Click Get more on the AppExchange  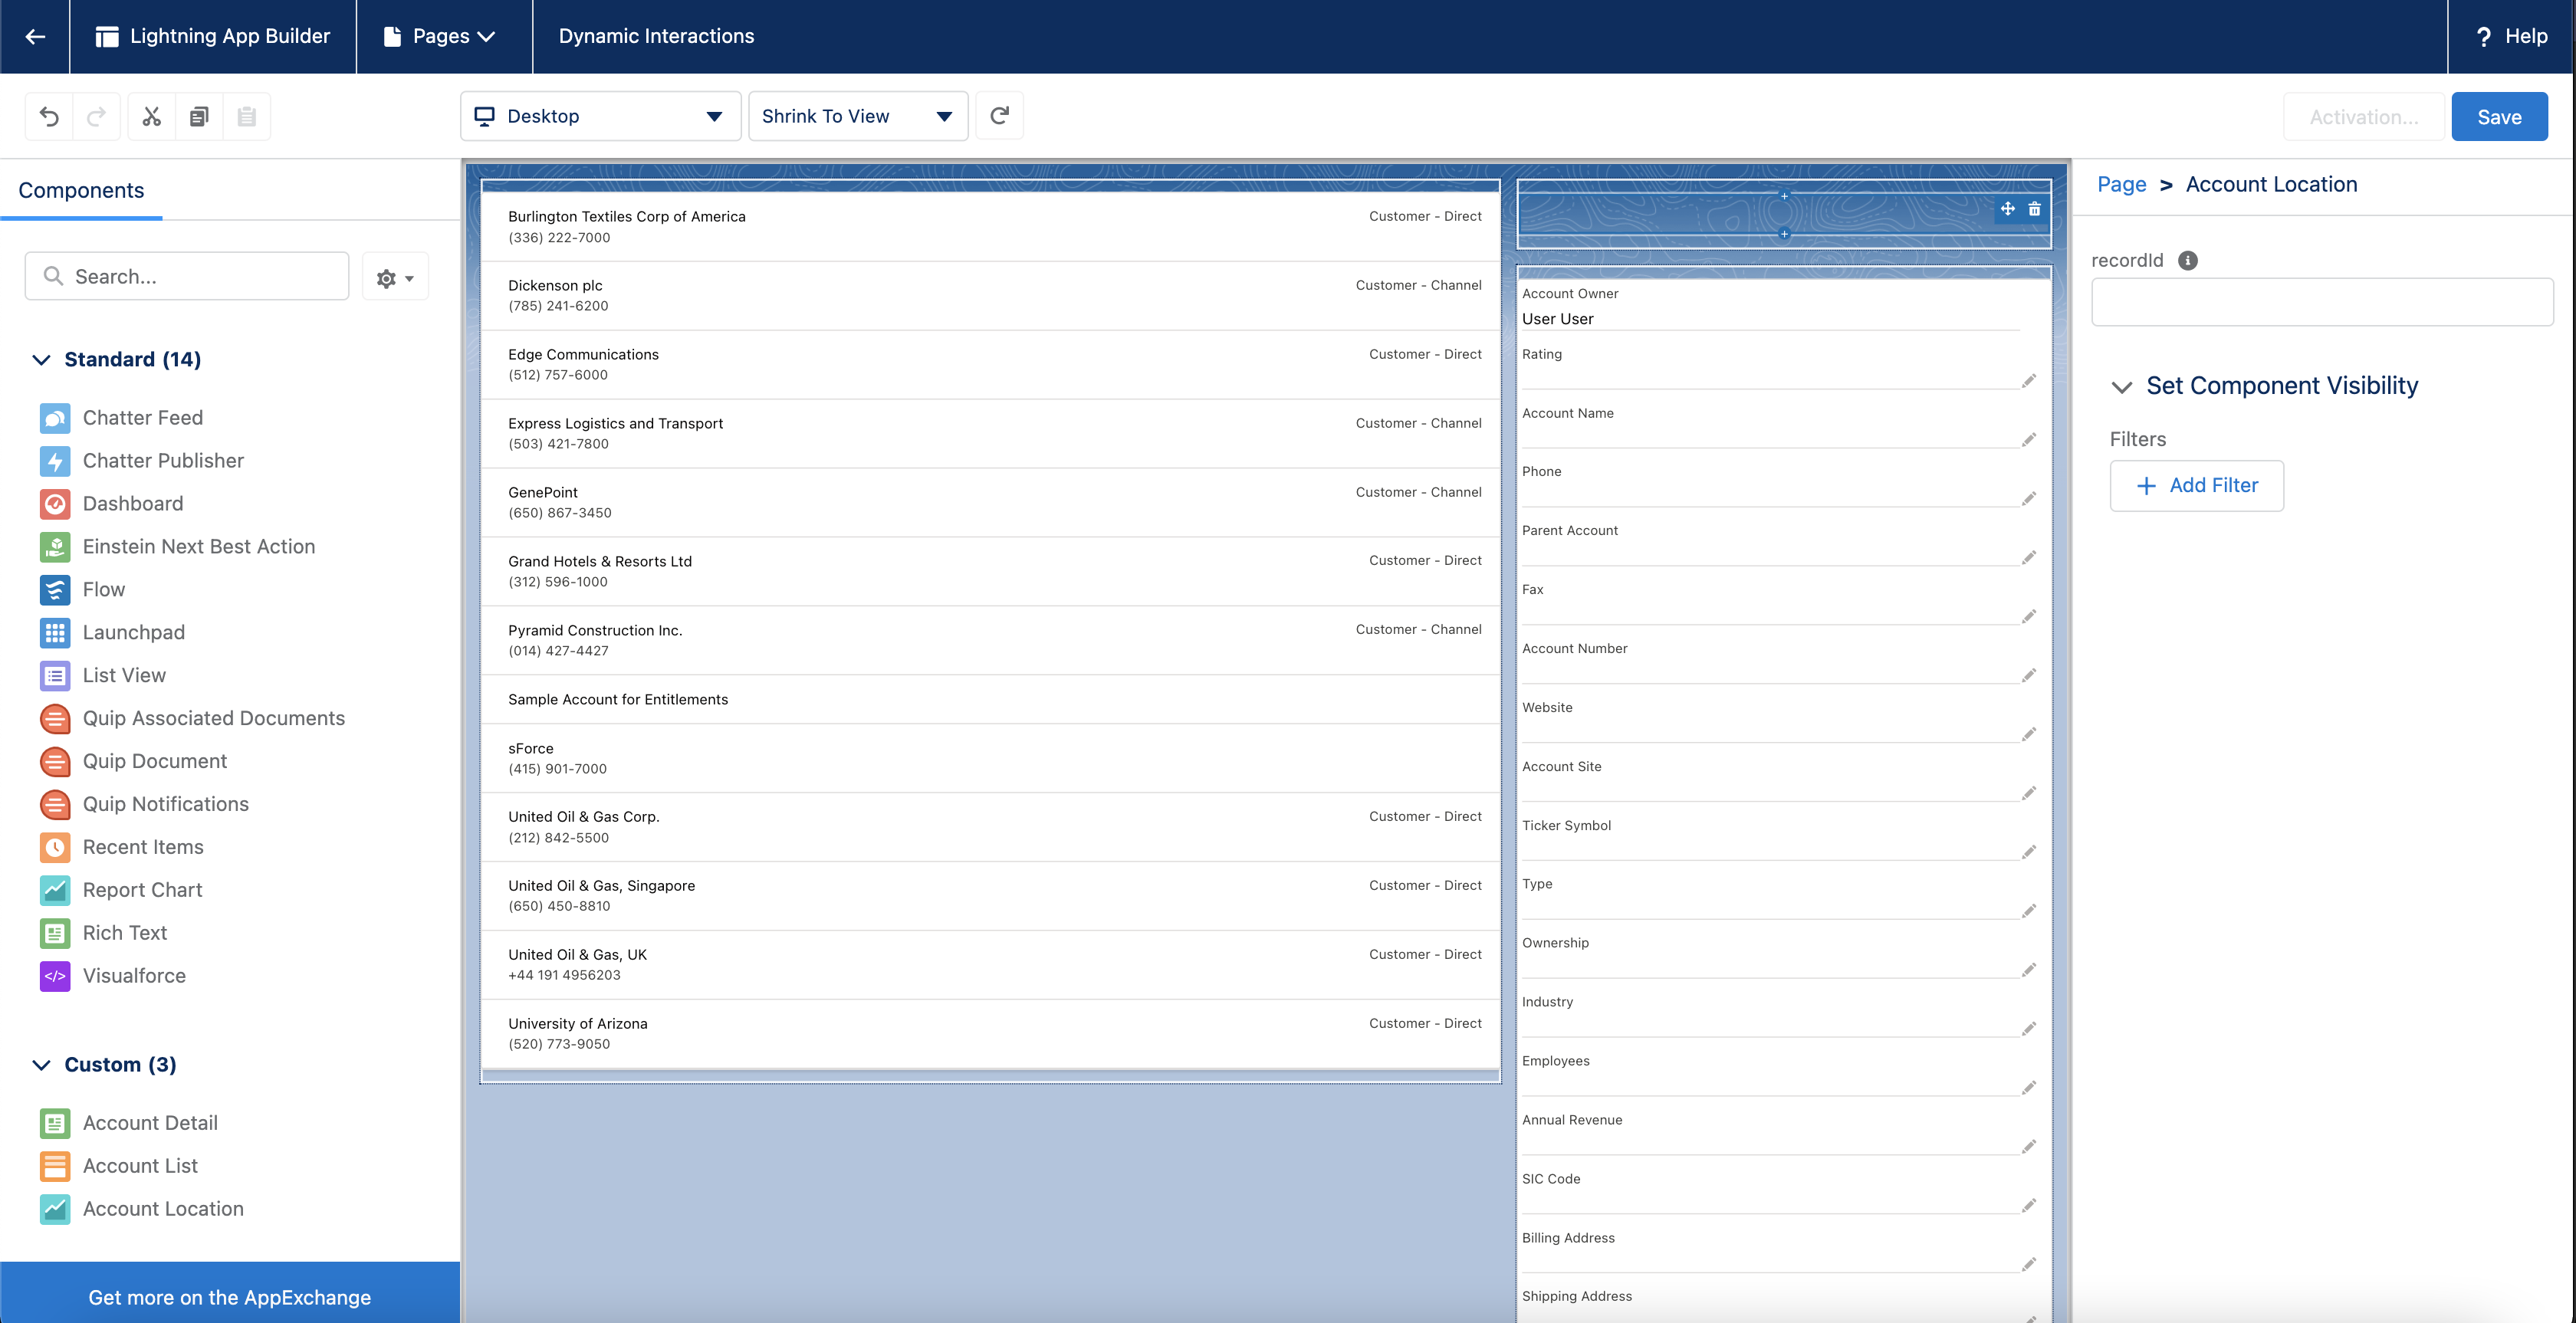click(x=230, y=1297)
